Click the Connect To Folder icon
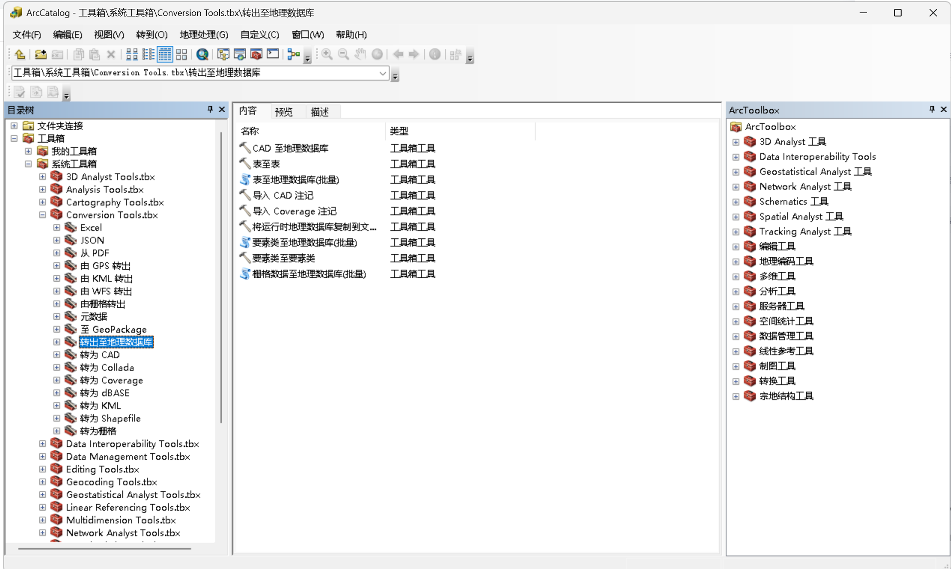The width and height of the screenshot is (951, 569). coord(40,54)
